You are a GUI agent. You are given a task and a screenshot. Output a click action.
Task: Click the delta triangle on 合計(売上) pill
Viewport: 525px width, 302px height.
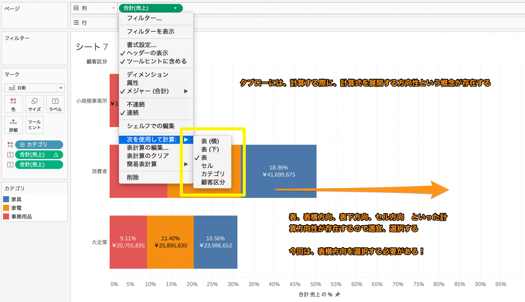click(x=56, y=155)
